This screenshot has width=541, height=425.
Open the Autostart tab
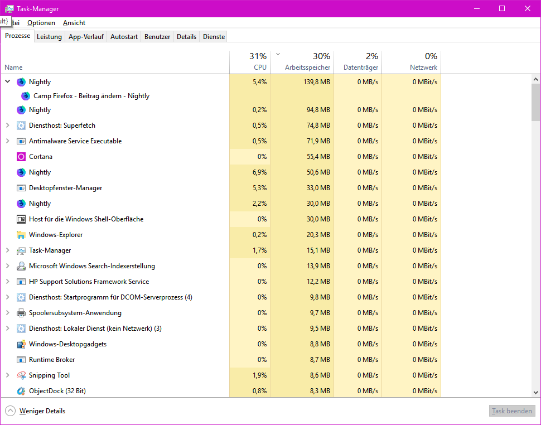click(124, 37)
